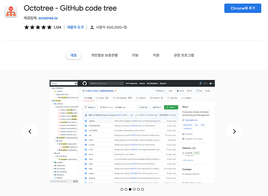This screenshot has width=268, height=196.
Task: Show the previous screenshot with left arrow
Action: pos(30,132)
